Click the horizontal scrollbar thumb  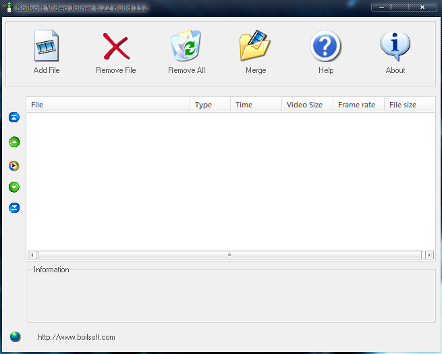[229, 255]
